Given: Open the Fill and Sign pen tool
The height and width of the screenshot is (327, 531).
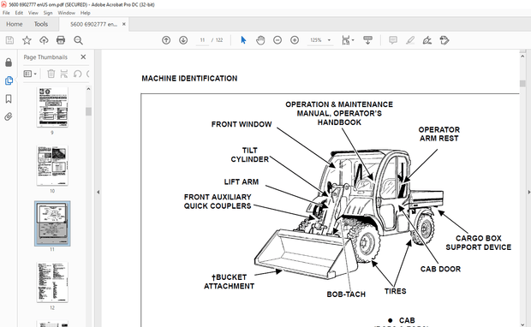Looking at the screenshot, I should coord(427,40).
